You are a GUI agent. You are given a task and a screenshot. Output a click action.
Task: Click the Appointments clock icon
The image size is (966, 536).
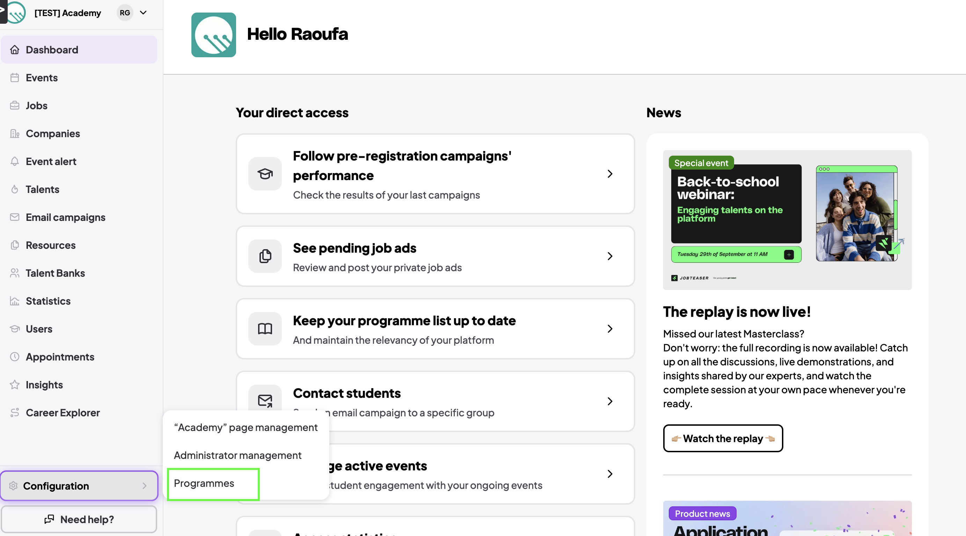pyautogui.click(x=15, y=357)
